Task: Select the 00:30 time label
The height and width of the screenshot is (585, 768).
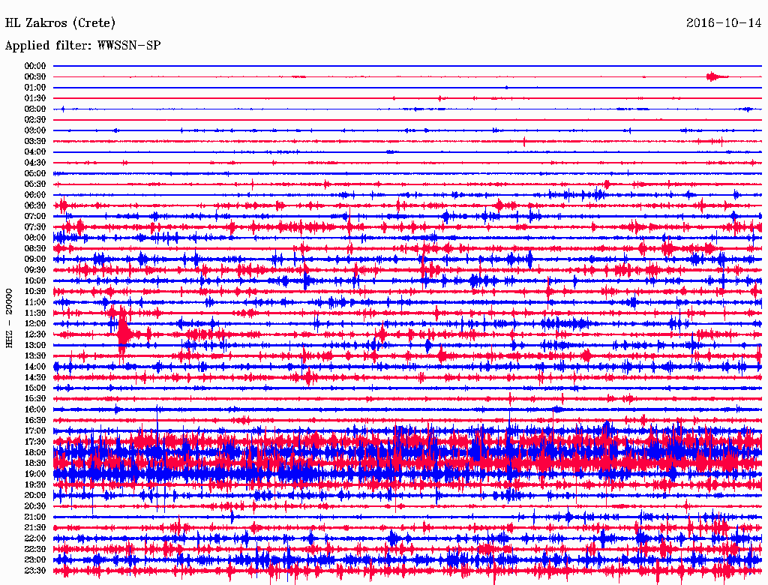Action: pos(35,77)
